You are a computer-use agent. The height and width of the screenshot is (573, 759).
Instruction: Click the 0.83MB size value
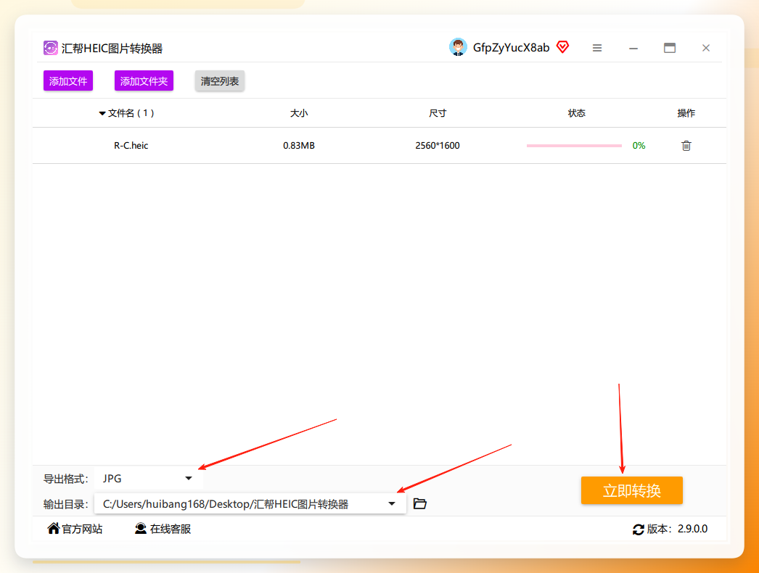[x=299, y=145]
